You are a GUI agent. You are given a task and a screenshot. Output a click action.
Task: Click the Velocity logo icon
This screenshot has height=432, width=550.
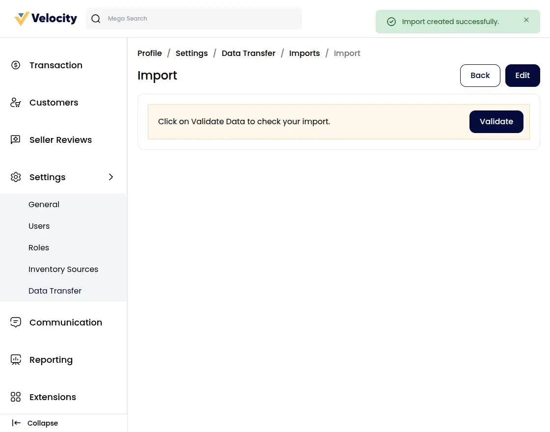[22, 19]
